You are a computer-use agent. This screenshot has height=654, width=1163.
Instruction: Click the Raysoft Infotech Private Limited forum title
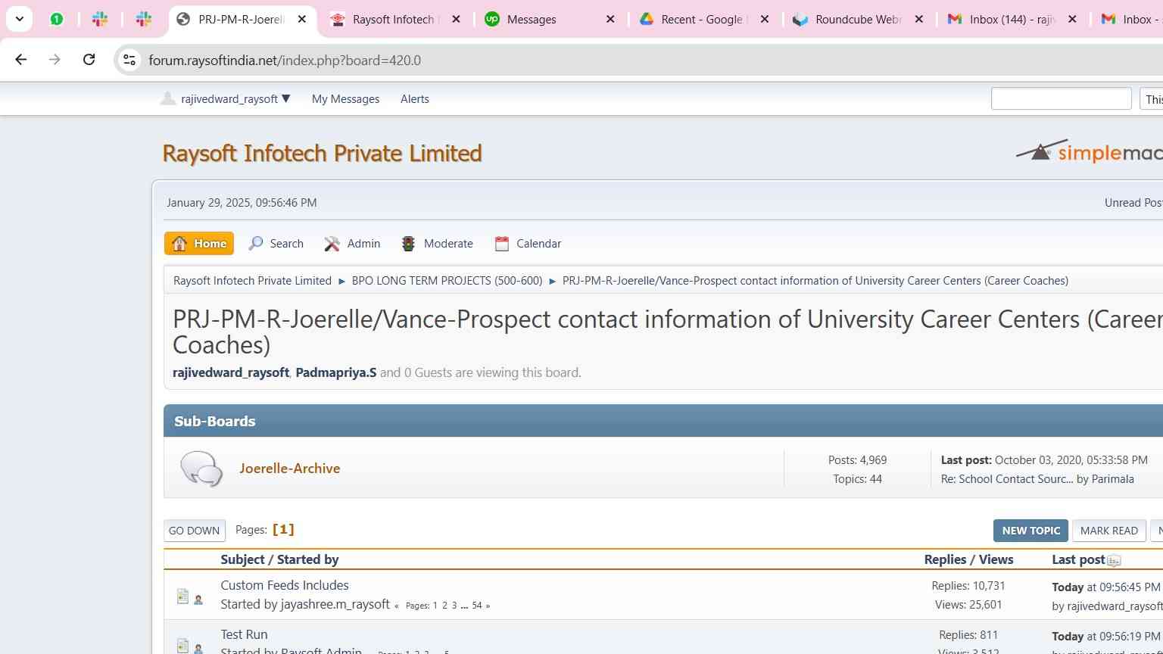point(323,153)
